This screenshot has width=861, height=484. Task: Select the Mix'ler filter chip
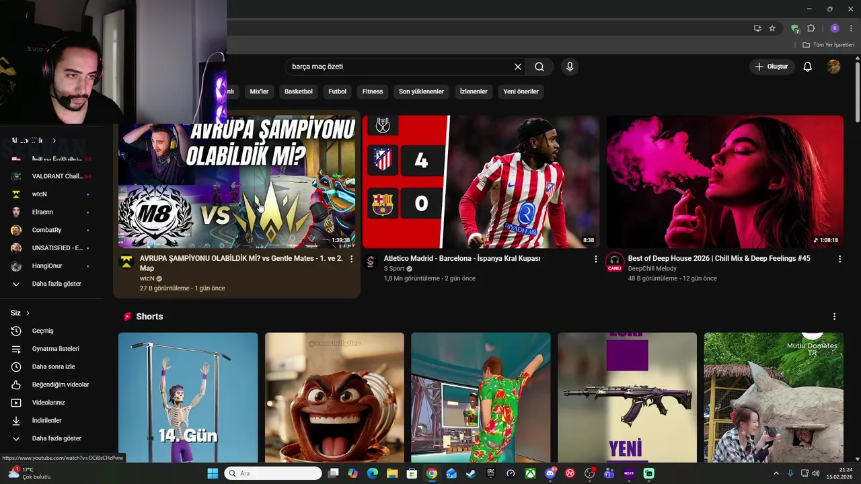click(x=259, y=91)
